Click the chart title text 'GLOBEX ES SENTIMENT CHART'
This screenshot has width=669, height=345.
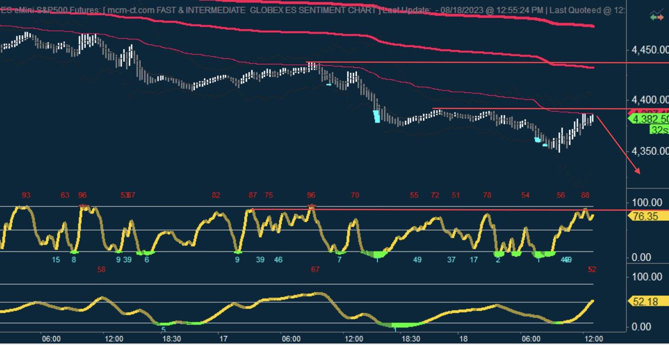314,10
